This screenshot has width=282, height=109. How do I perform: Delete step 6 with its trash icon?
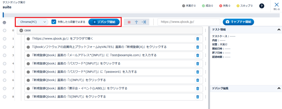[197, 80]
